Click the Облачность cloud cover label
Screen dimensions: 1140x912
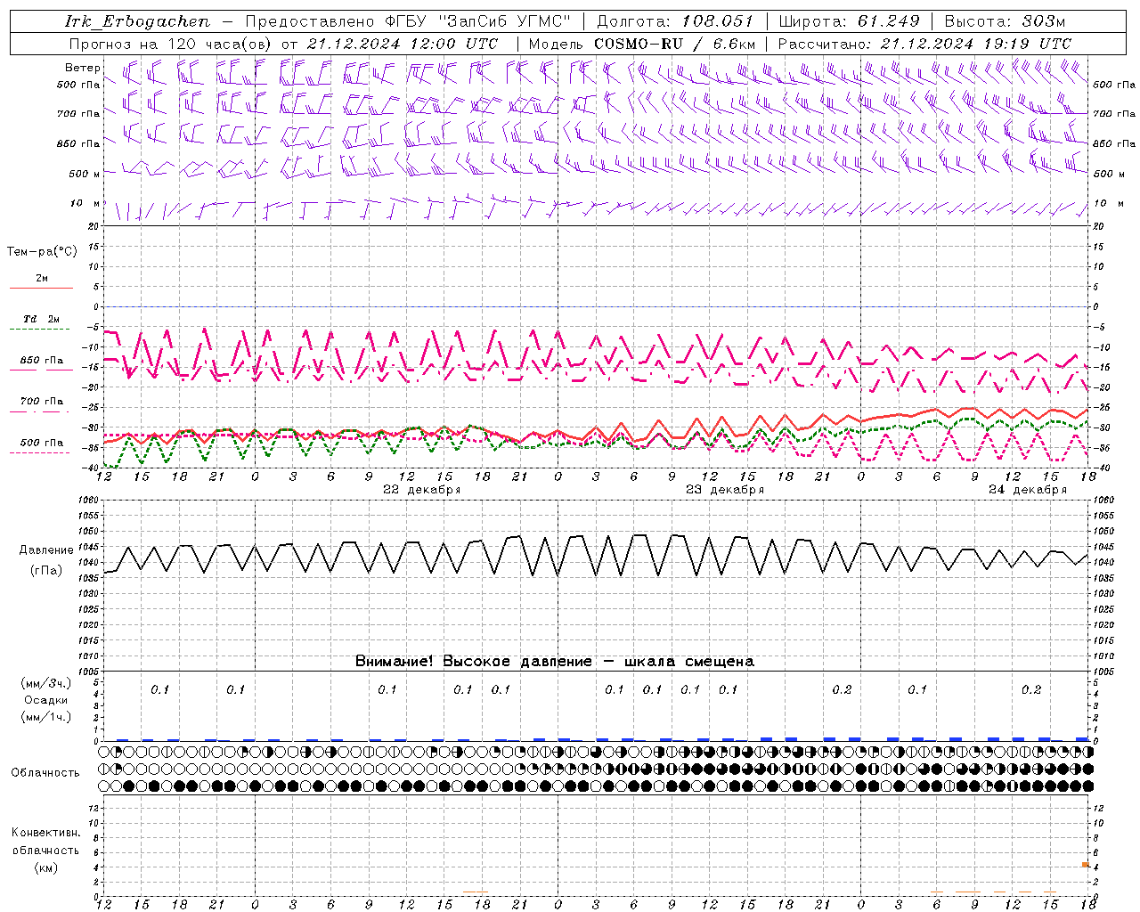point(45,772)
